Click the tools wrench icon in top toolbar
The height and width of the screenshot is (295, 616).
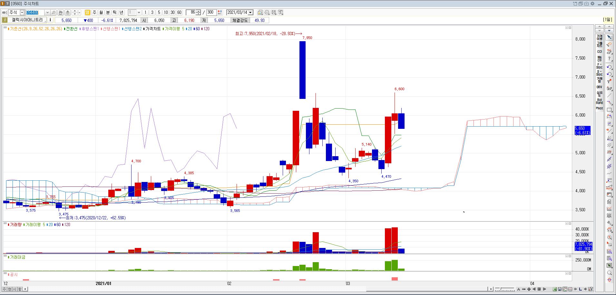280,13
